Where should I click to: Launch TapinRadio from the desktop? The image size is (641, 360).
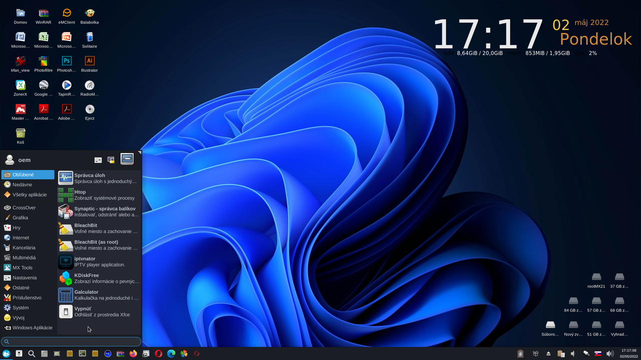tap(67, 88)
